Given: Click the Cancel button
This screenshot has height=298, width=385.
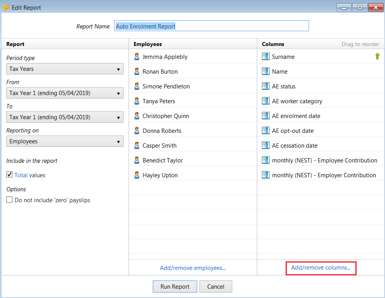Looking at the screenshot, I should [x=215, y=286].
